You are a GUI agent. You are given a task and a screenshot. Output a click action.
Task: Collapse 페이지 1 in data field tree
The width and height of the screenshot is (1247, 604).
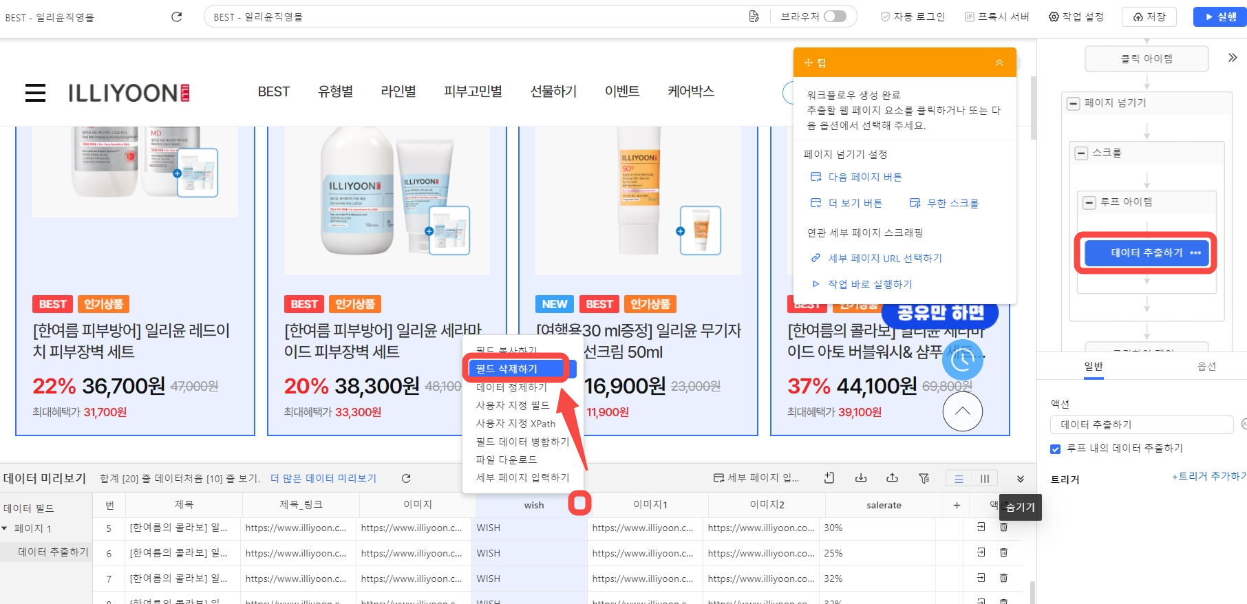pos(5,528)
